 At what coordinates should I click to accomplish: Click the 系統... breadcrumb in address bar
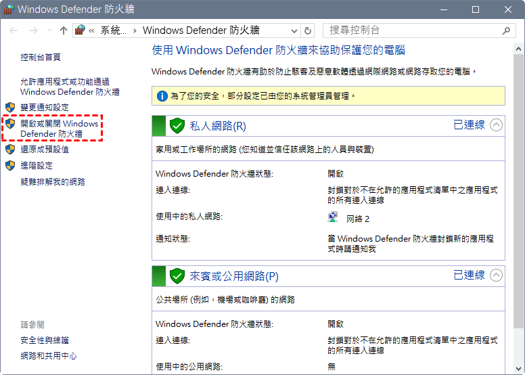[x=114, y=30]
